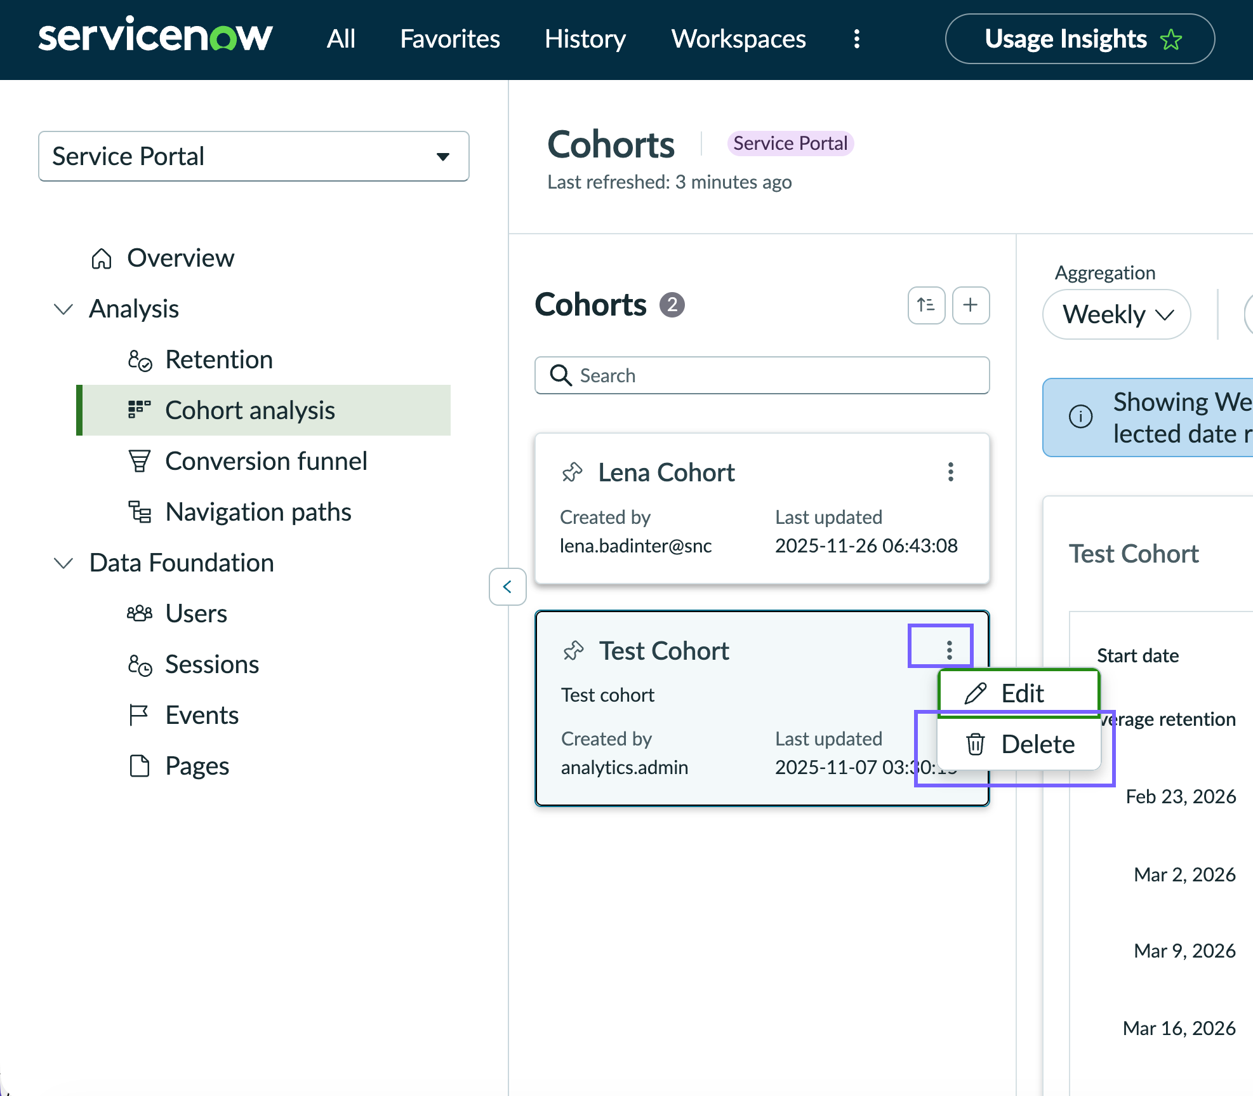This screenshot has height=1096, width=1253.
Task: Open the Favorites menu
Action: click(450, 39)
